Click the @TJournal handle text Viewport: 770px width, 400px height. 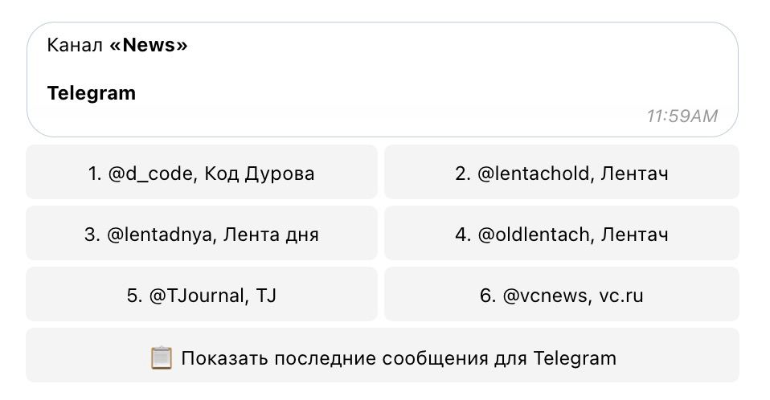coord(197,296)
